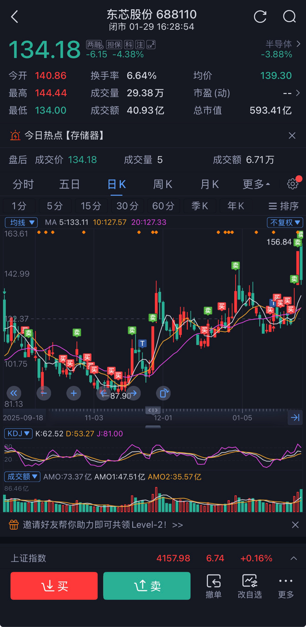The width and height of the screenshot is (306, 627).
Task: Jump chart to earliest data with double-left arrow
Action: coord(14,393)
